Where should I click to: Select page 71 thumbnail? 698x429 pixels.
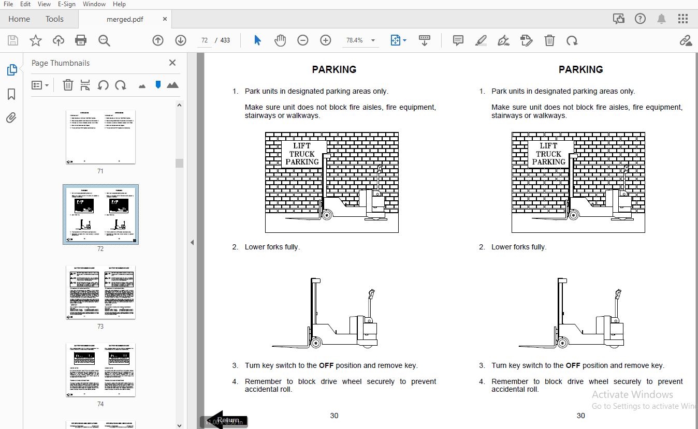pyautogui.click(x=100, y=137)
